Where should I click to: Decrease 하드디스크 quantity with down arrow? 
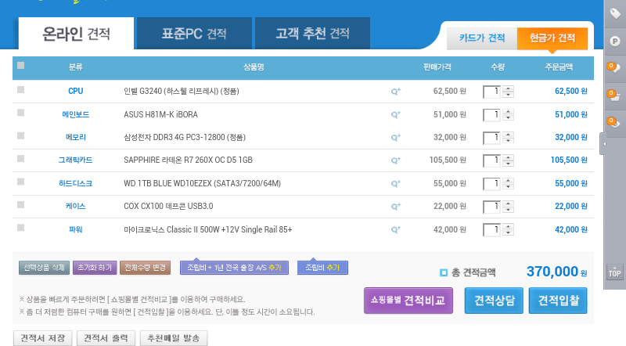(x=508, y=187)
